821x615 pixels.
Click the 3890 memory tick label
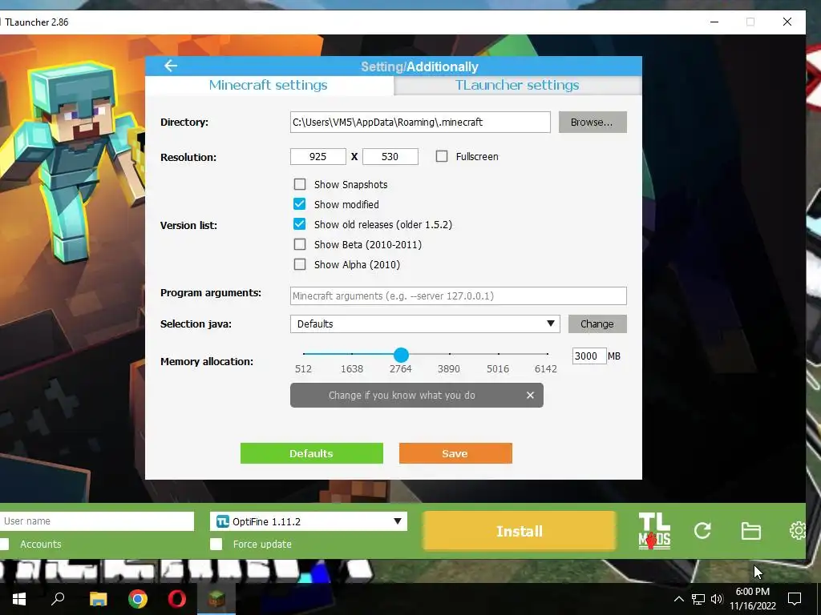(x=449, y=368)
